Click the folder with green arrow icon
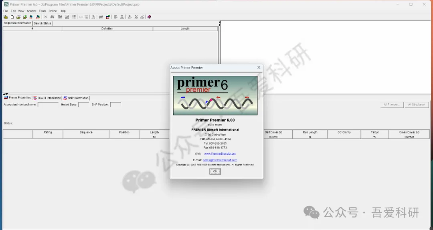The width and height of the screenshot is (433, 230). tap(25, 17)
